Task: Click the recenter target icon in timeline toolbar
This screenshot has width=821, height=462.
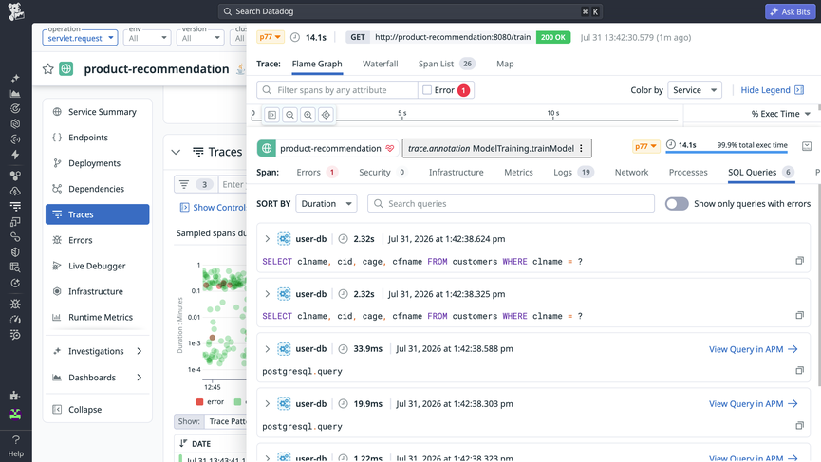Action: click(x=326, y=115)
